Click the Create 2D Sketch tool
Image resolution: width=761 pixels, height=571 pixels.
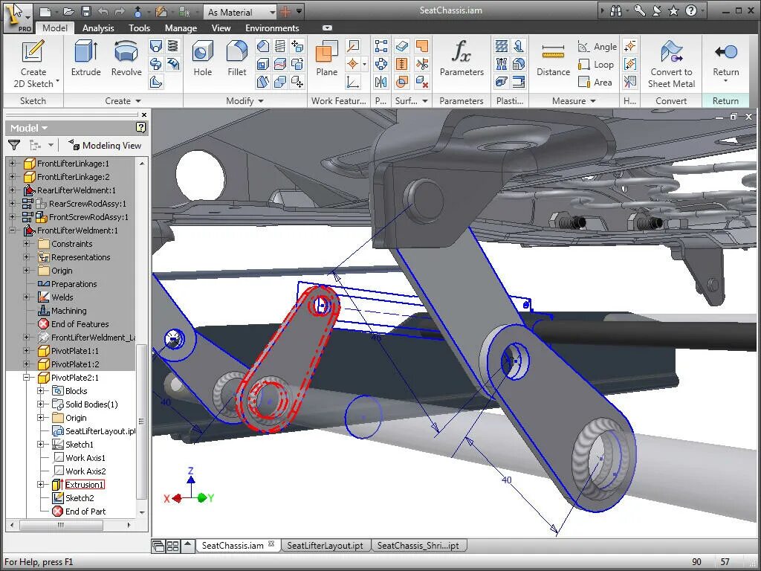[33, 64]
